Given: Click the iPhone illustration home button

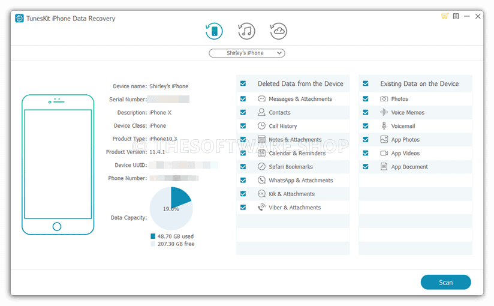Looking at the screenshot, I should tap(57, 227).
